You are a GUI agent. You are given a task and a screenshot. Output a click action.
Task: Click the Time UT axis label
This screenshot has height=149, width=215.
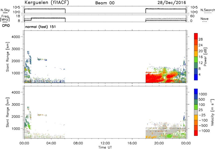tap(105, 147)
